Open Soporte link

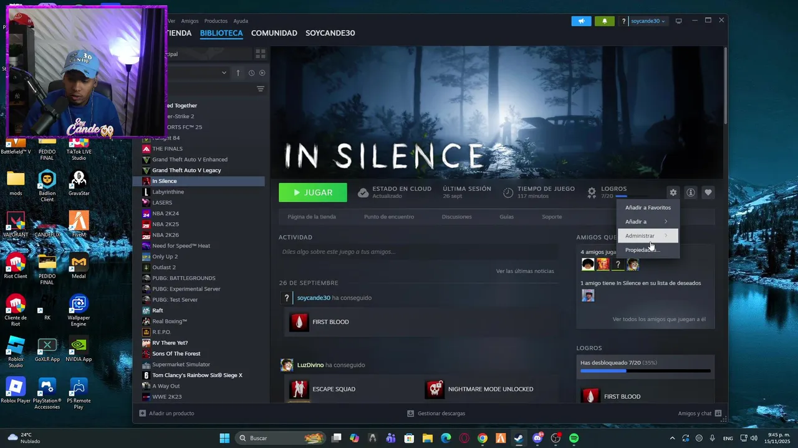coord(552,217)
